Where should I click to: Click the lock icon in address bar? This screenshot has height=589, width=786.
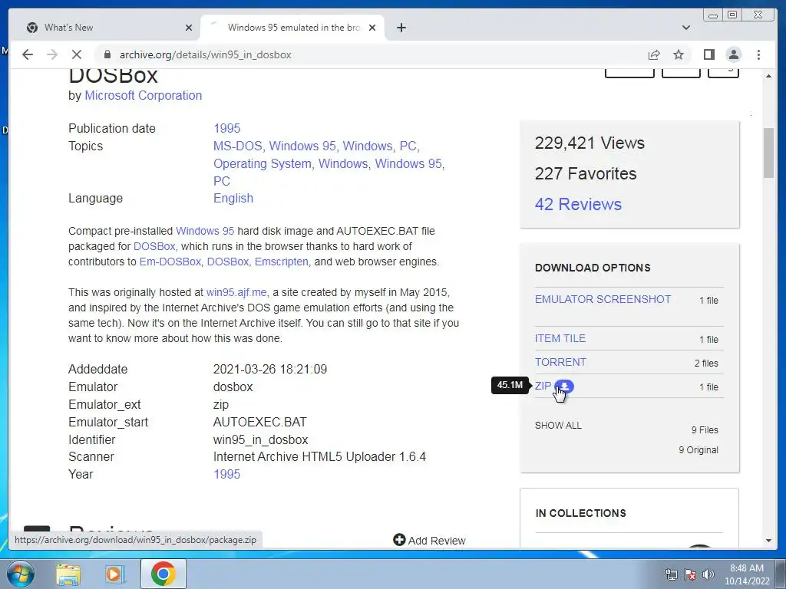click(x=107, y=54)
